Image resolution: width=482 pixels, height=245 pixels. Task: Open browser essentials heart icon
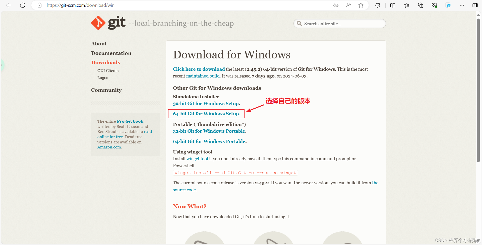tap(434, 5)
